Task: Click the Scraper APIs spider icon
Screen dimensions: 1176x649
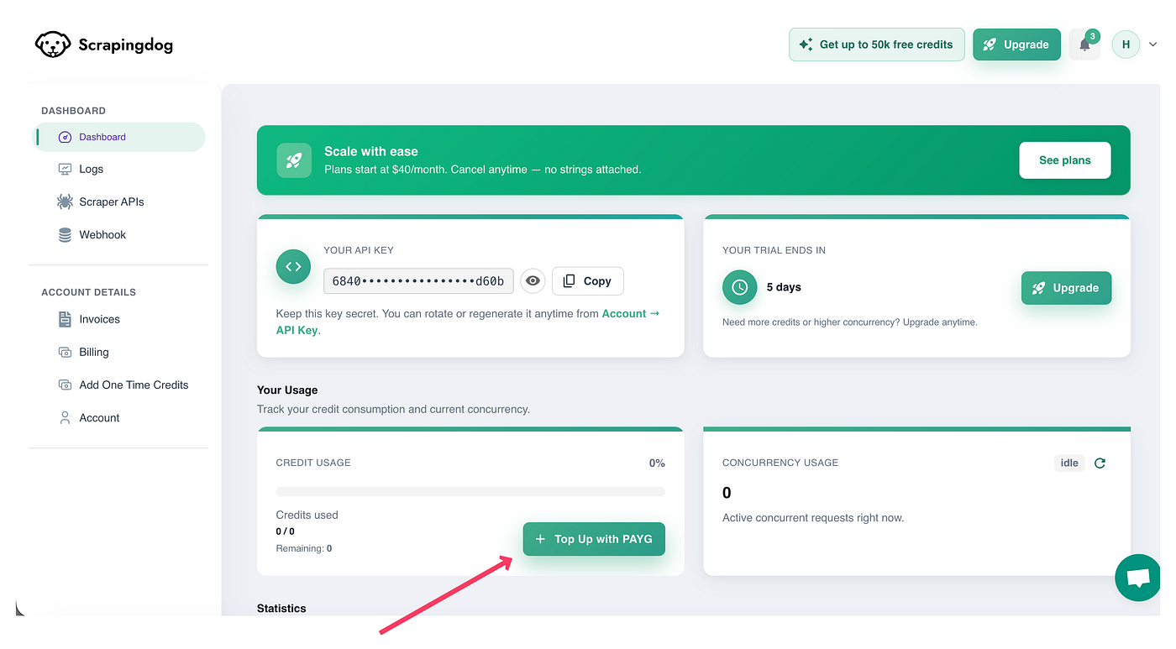Action: coord(65,202)
